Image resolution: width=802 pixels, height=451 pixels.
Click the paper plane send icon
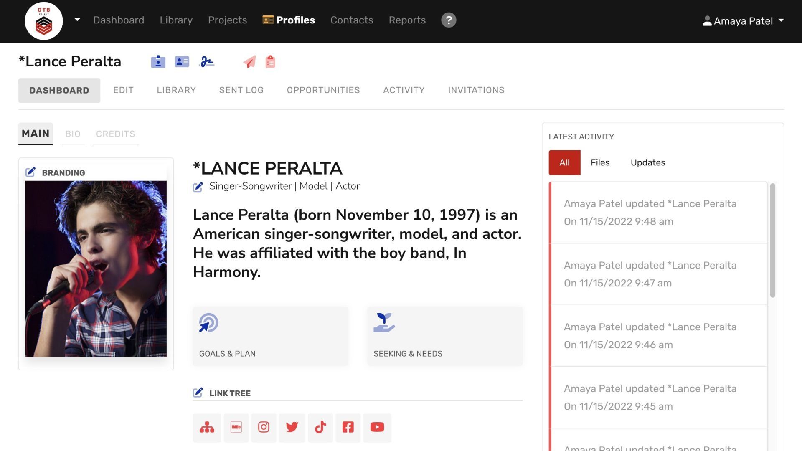tap(249, 62)
